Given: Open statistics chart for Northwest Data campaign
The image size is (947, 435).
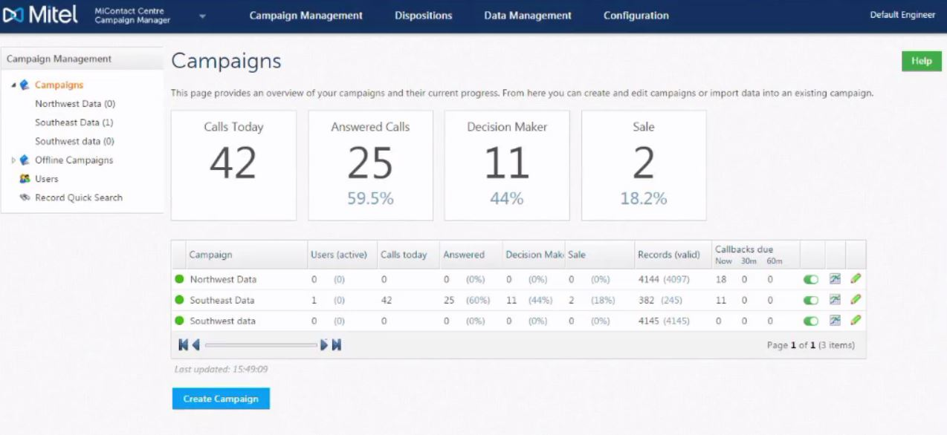Looking at the screenshot, I should [833, 279].
